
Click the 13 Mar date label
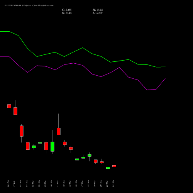(70, 183)
